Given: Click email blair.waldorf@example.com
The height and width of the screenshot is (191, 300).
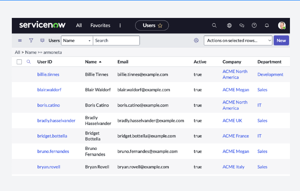Looking at the screenshot, I should tap(143, 90).
